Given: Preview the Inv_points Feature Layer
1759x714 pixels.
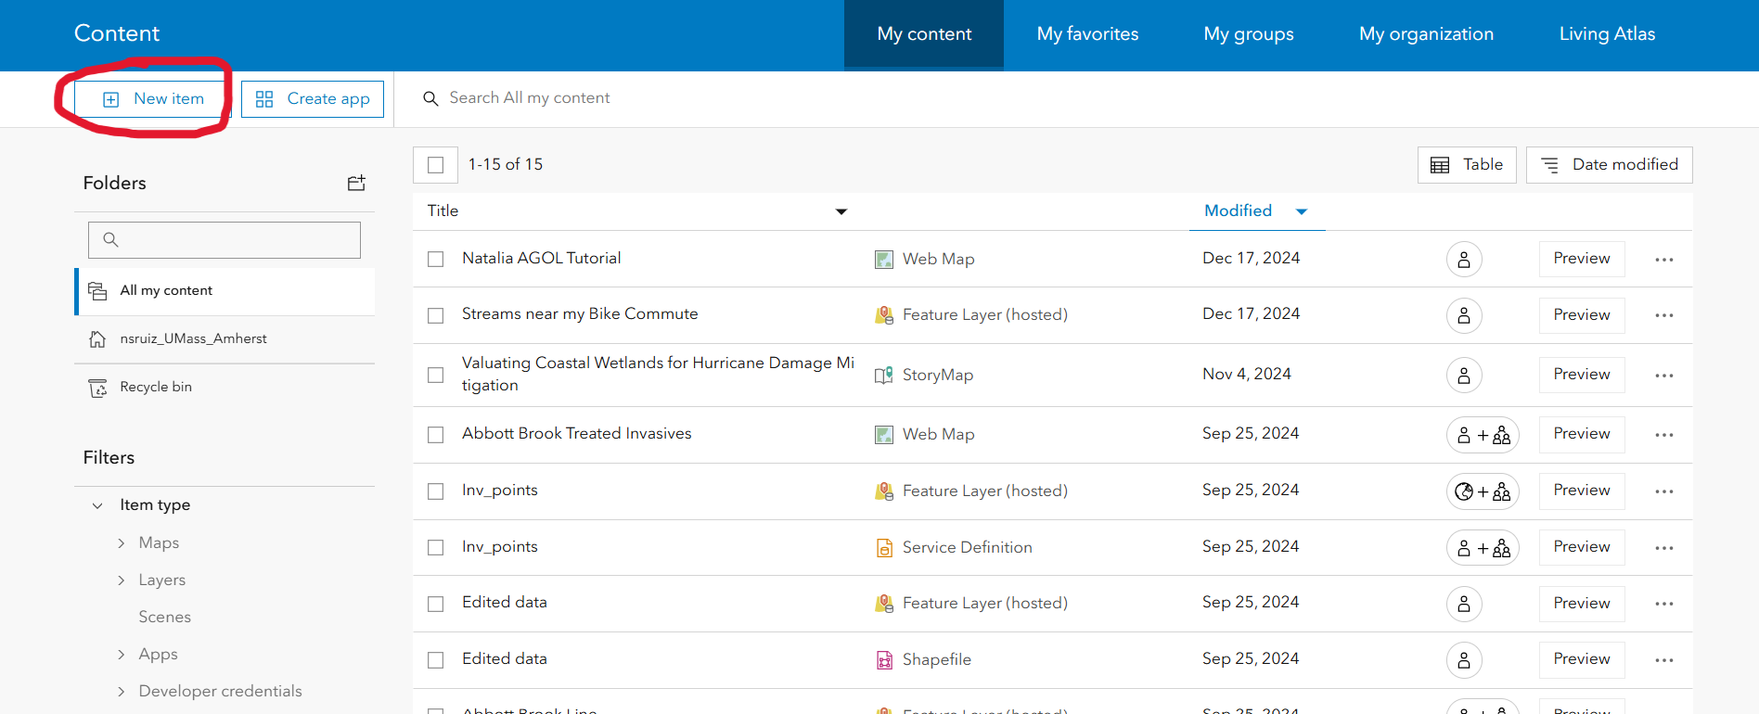Looking at the screenshot, I should 1582,491.
